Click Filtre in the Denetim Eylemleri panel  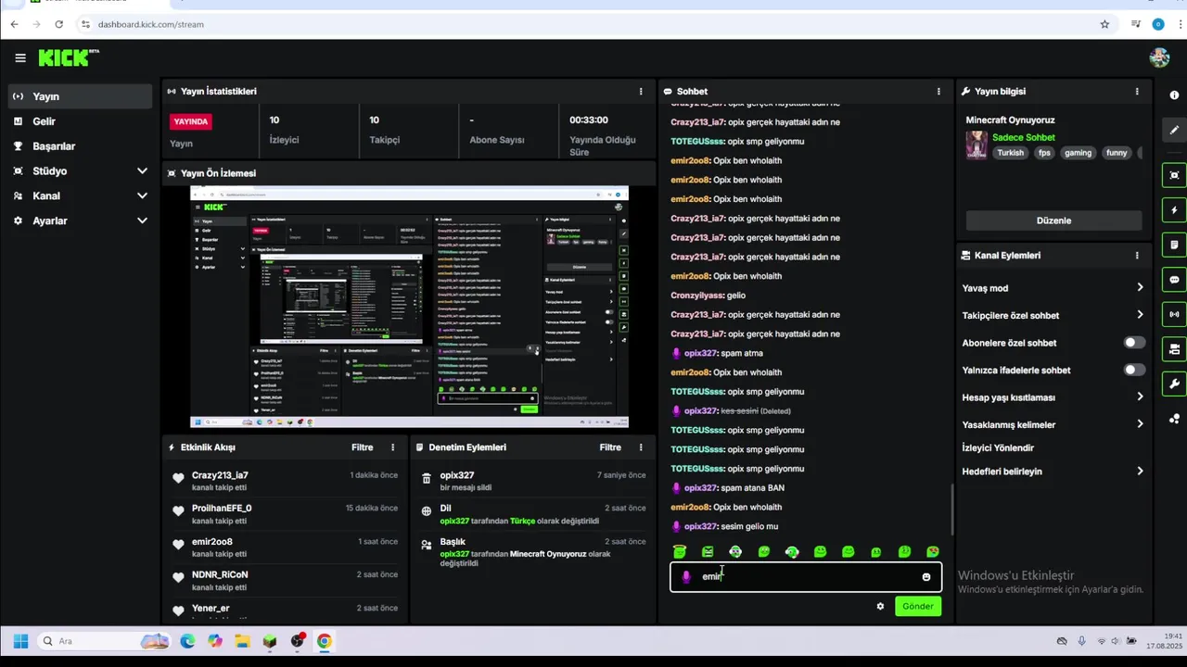[x=610, y=447]
